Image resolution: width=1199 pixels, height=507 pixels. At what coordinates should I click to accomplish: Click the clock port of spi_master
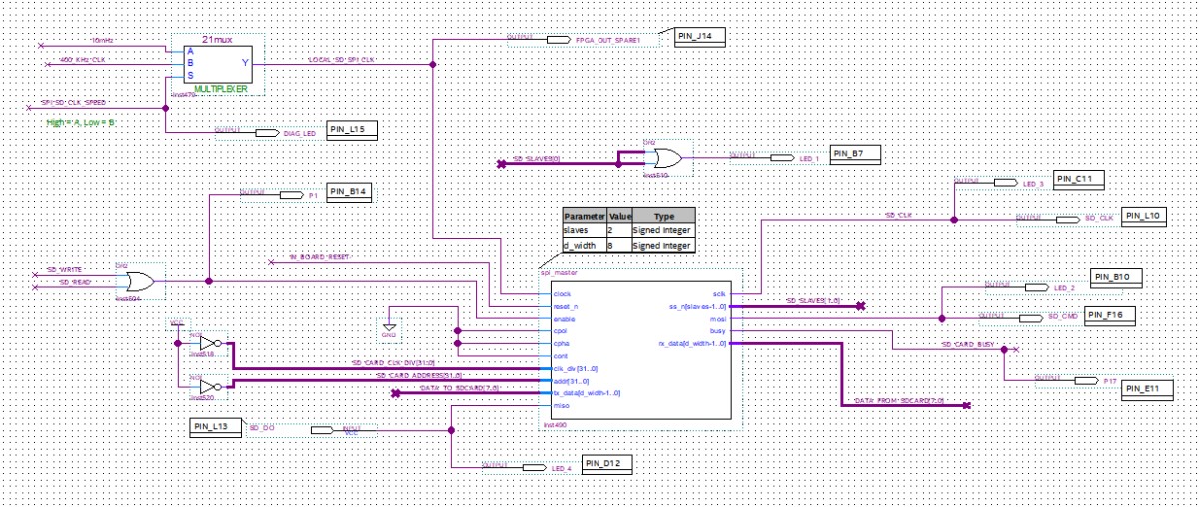(562, 294)
